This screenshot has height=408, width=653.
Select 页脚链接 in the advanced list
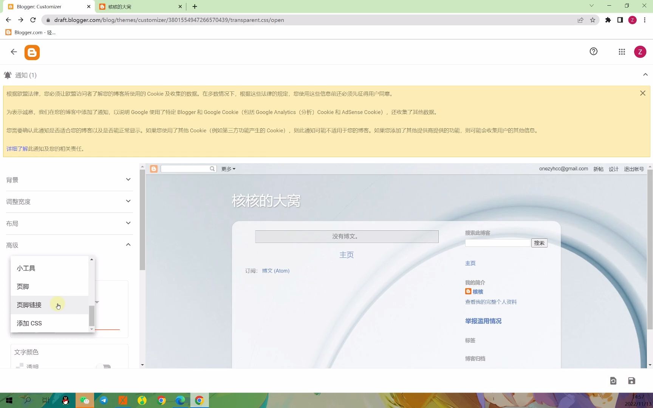click(x=29, y=305)
